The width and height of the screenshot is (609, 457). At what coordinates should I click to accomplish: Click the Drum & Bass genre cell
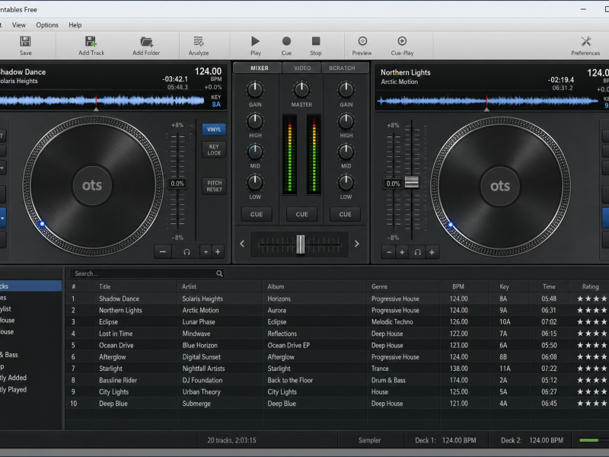pyautogui.click(x=388, y=380)
